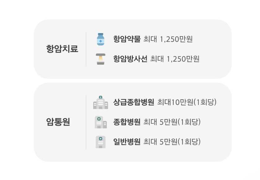Click 최대 1,250만원 next to 항암방사선

(175, 59)
